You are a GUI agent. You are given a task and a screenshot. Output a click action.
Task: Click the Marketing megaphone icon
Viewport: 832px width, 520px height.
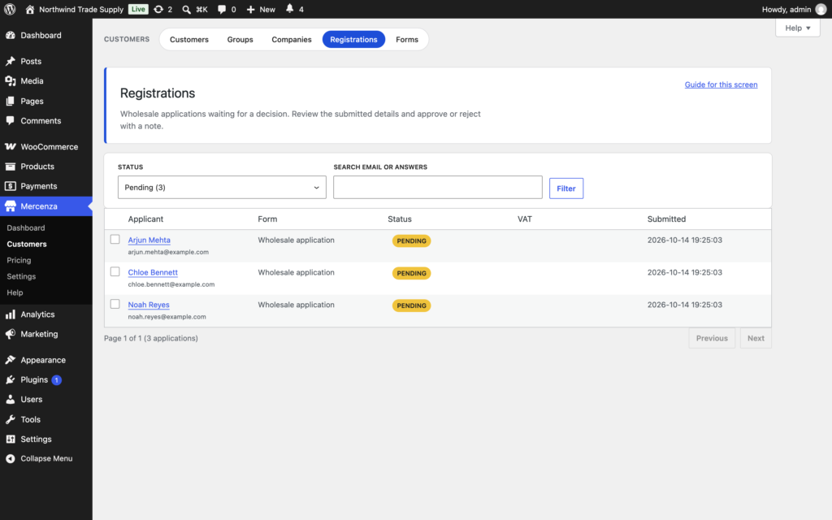coord(10,334)
